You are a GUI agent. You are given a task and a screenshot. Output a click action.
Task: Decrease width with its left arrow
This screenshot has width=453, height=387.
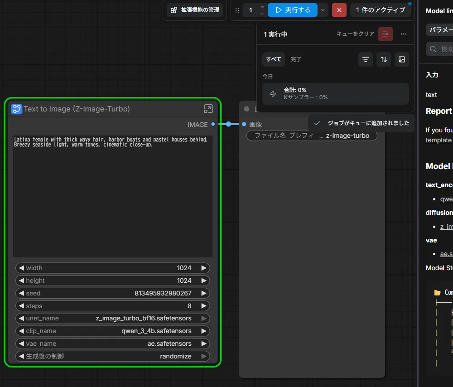21,268
